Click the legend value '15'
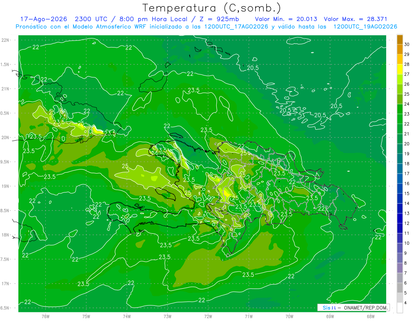 (x=407, y=194)
